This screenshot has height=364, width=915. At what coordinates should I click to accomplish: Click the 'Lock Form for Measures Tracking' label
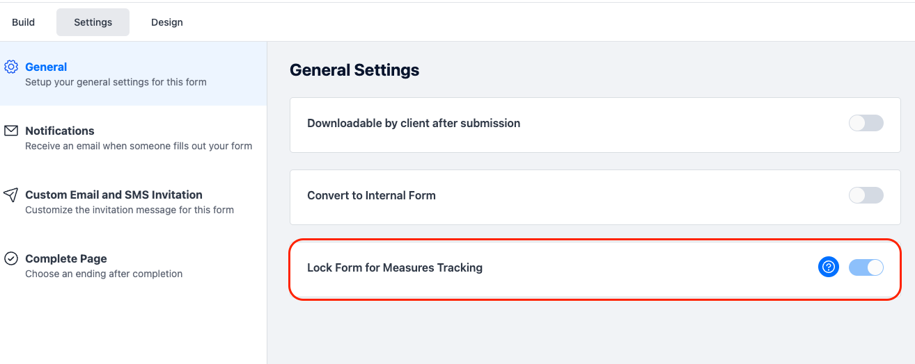[x=395, y=267]
